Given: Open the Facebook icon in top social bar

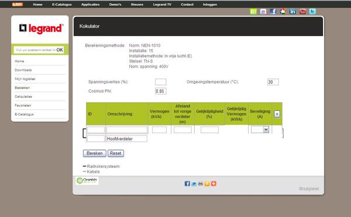Looking at the screenshot, I should click(x=273, y=12).
